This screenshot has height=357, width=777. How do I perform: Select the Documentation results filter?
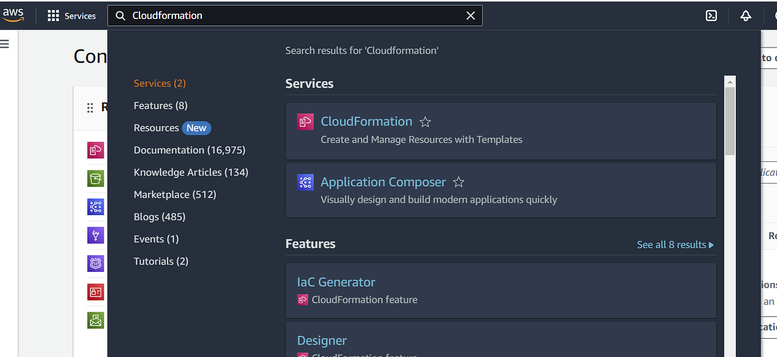tap(189, 150)
